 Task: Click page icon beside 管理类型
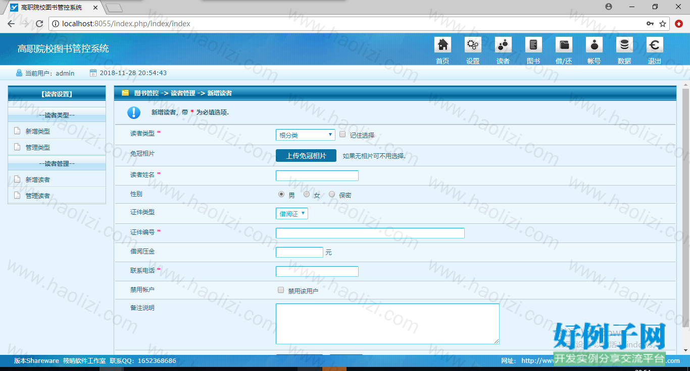tap(17, 147)
